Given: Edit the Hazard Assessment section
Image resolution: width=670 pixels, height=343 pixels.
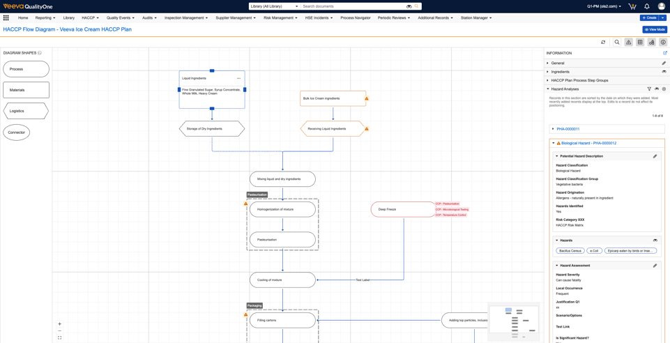Looking at the screenshot, I should 655,266.
